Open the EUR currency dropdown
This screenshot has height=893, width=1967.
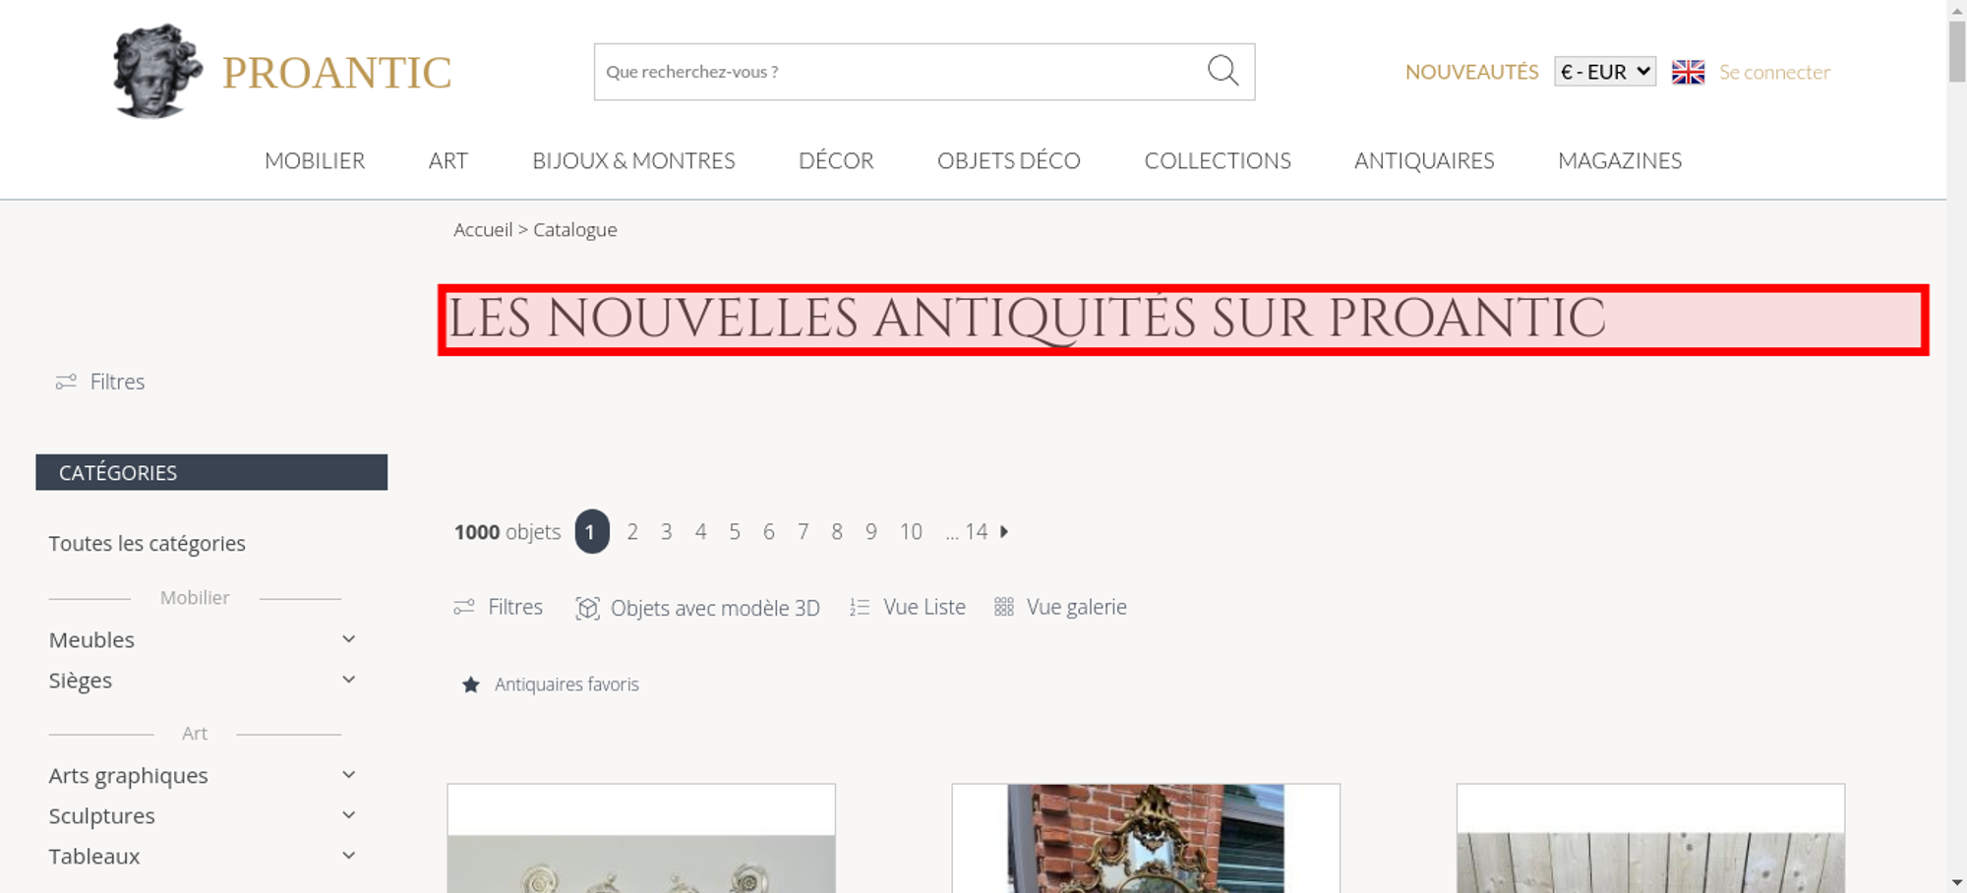pyautogui.click(x=1605, y=72)
